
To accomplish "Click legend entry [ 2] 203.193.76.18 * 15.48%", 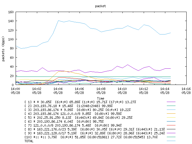I will click(69, 106).
